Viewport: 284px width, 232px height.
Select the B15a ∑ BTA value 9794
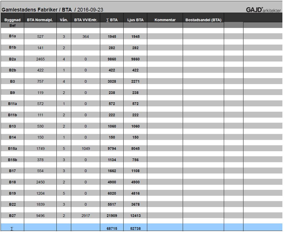(112, 149)
